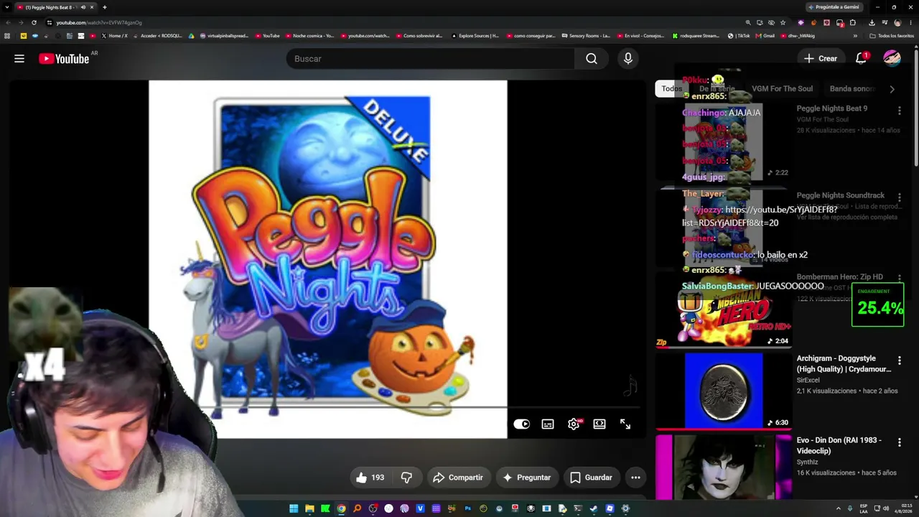Open options for Archigram - Doggystyle
The width and height of the screenshot is (919, 517).
pos(899,360)
